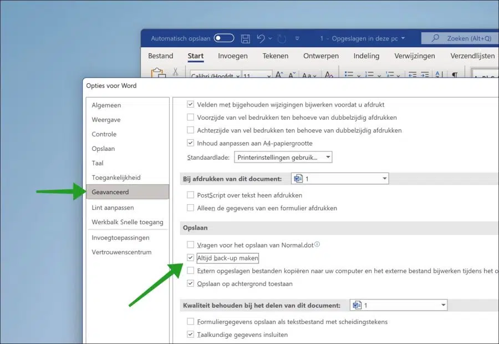Select Weergave in options sidebar
Image resolution: width=499 pixels, height=344 pixels.
click(x=128, y=120)
